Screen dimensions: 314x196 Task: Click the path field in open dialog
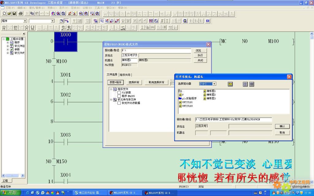[x=233, y=119]
